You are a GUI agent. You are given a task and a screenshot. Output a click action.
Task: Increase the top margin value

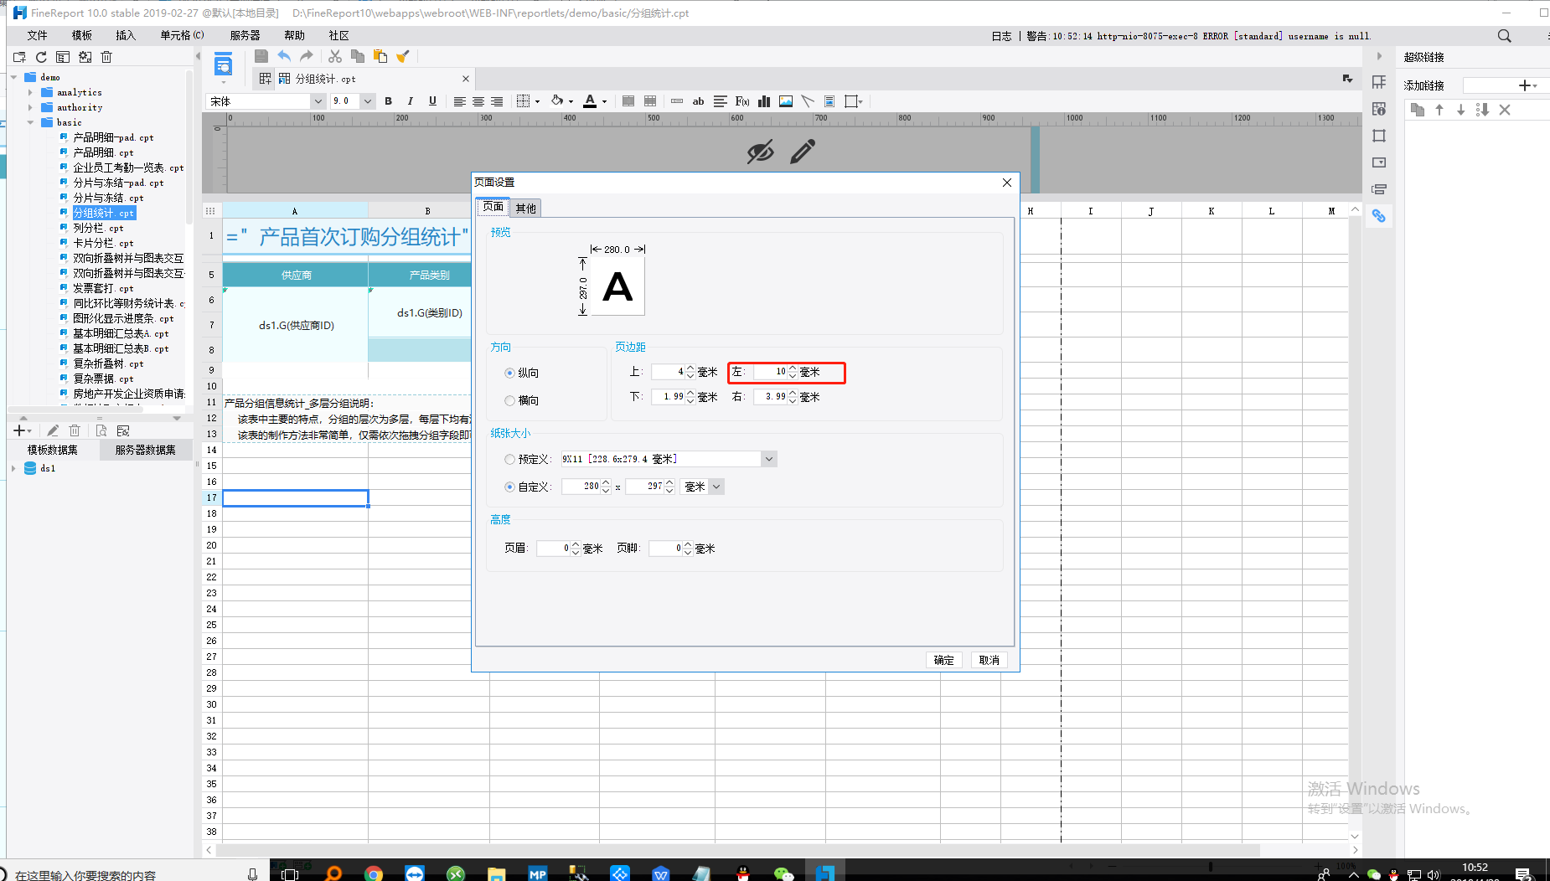pyautogui.click(x=690, y=368)
